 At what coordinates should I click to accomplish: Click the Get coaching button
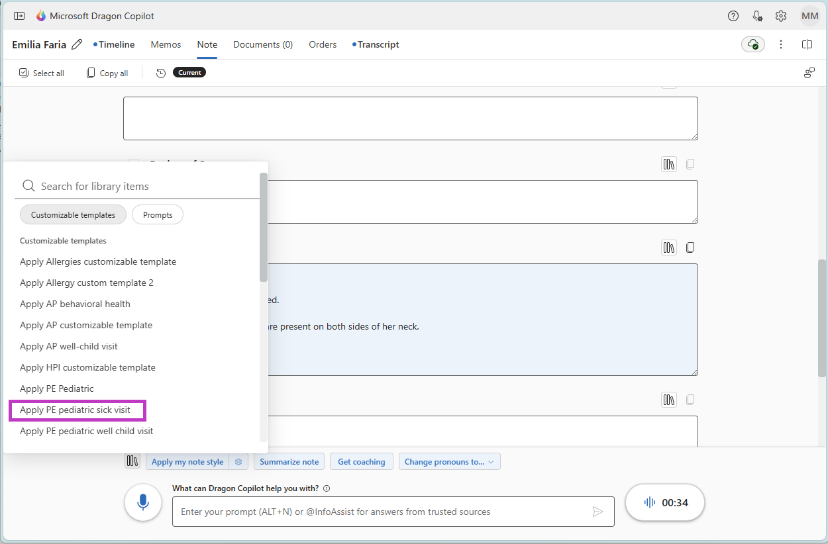[x=361, y=461]
